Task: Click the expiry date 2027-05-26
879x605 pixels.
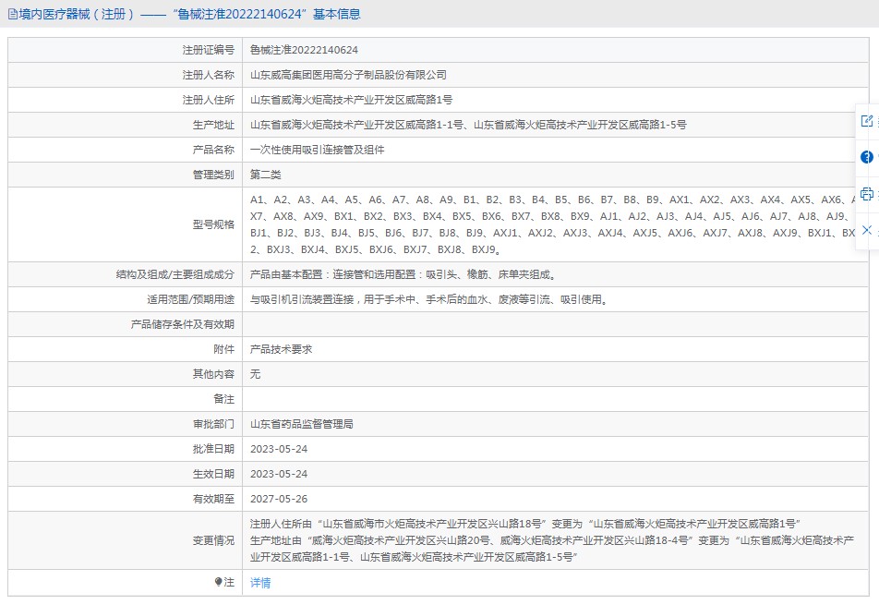Action: pos(279,499)
